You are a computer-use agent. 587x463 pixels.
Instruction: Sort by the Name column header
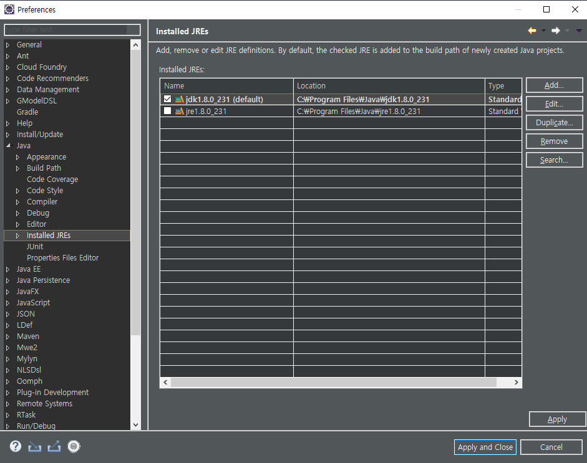pos(226,85)
